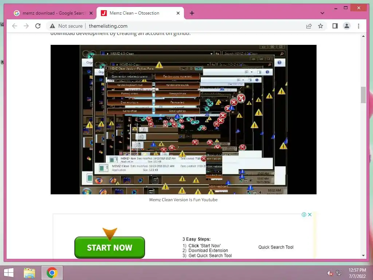
Task: Open the ad info icon
Action: (x=304, y=214)
